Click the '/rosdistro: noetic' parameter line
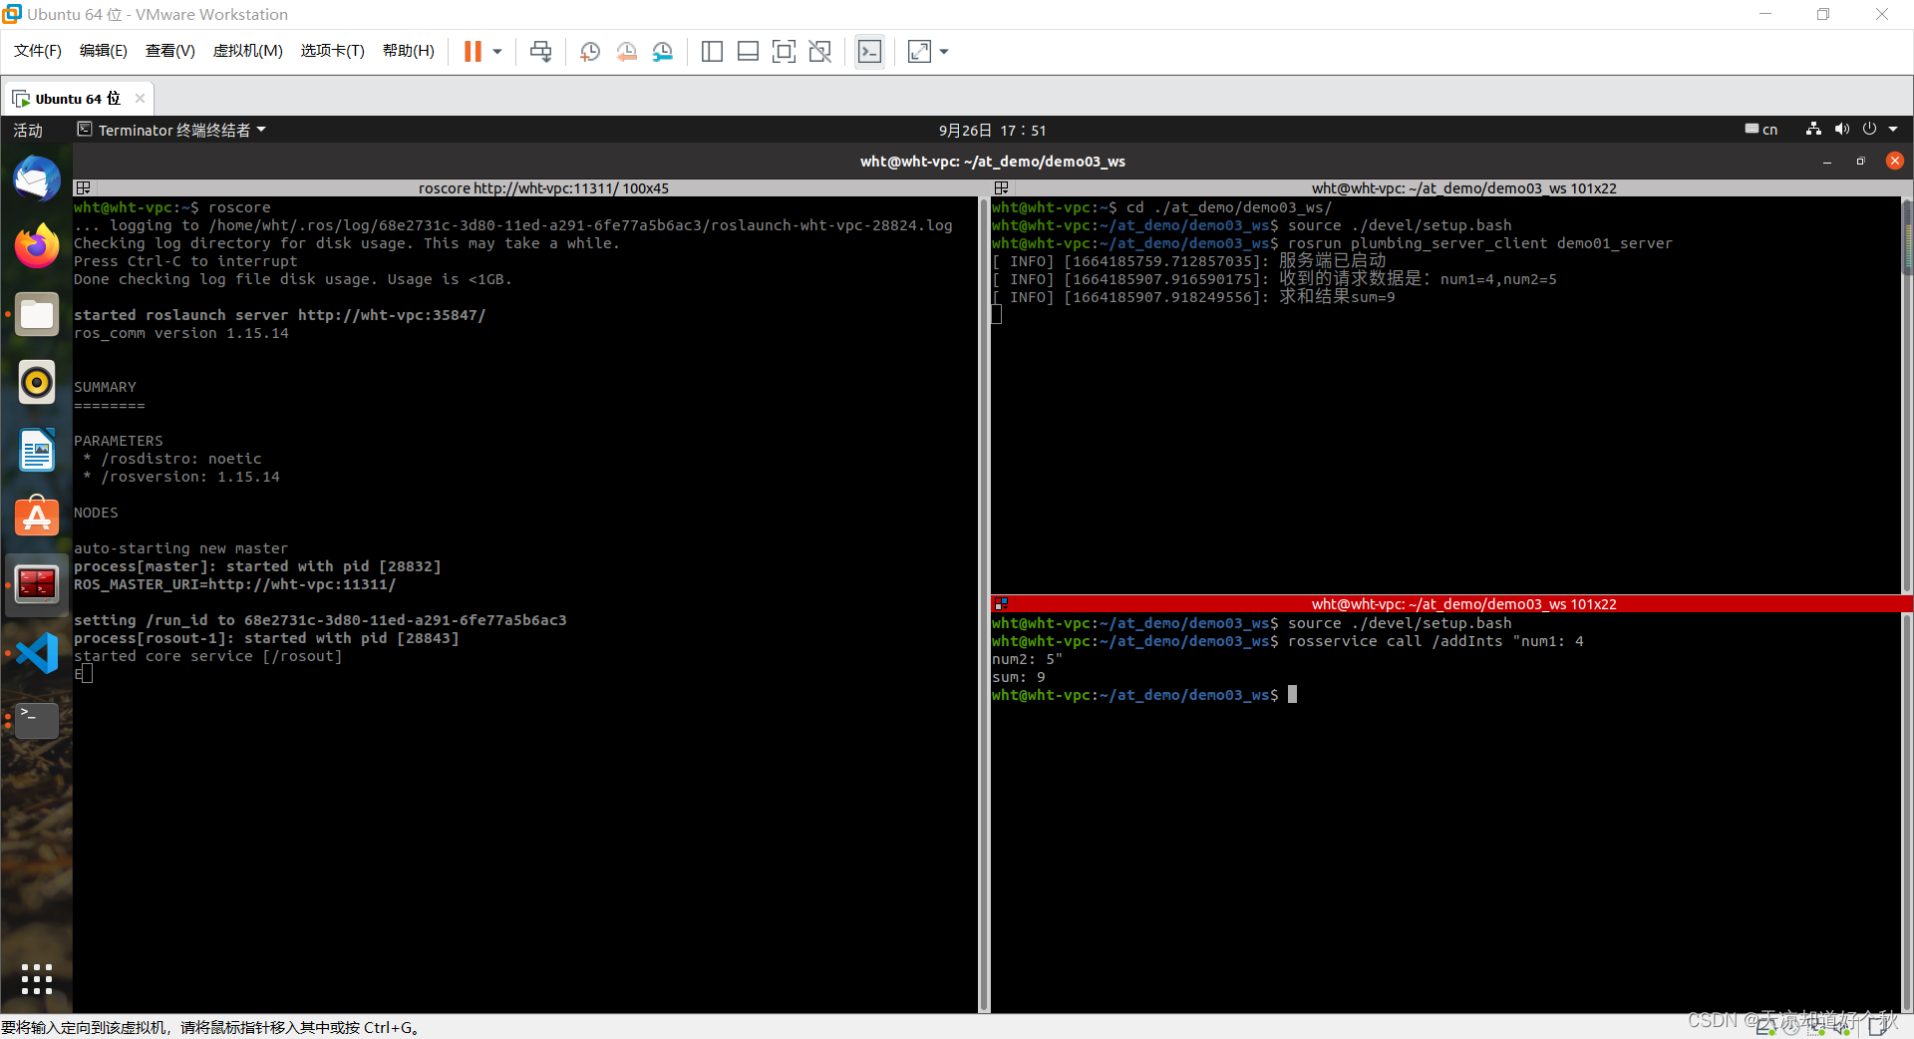The image size is (1914, 1039). pyautogui.click(x=172, y=459)
